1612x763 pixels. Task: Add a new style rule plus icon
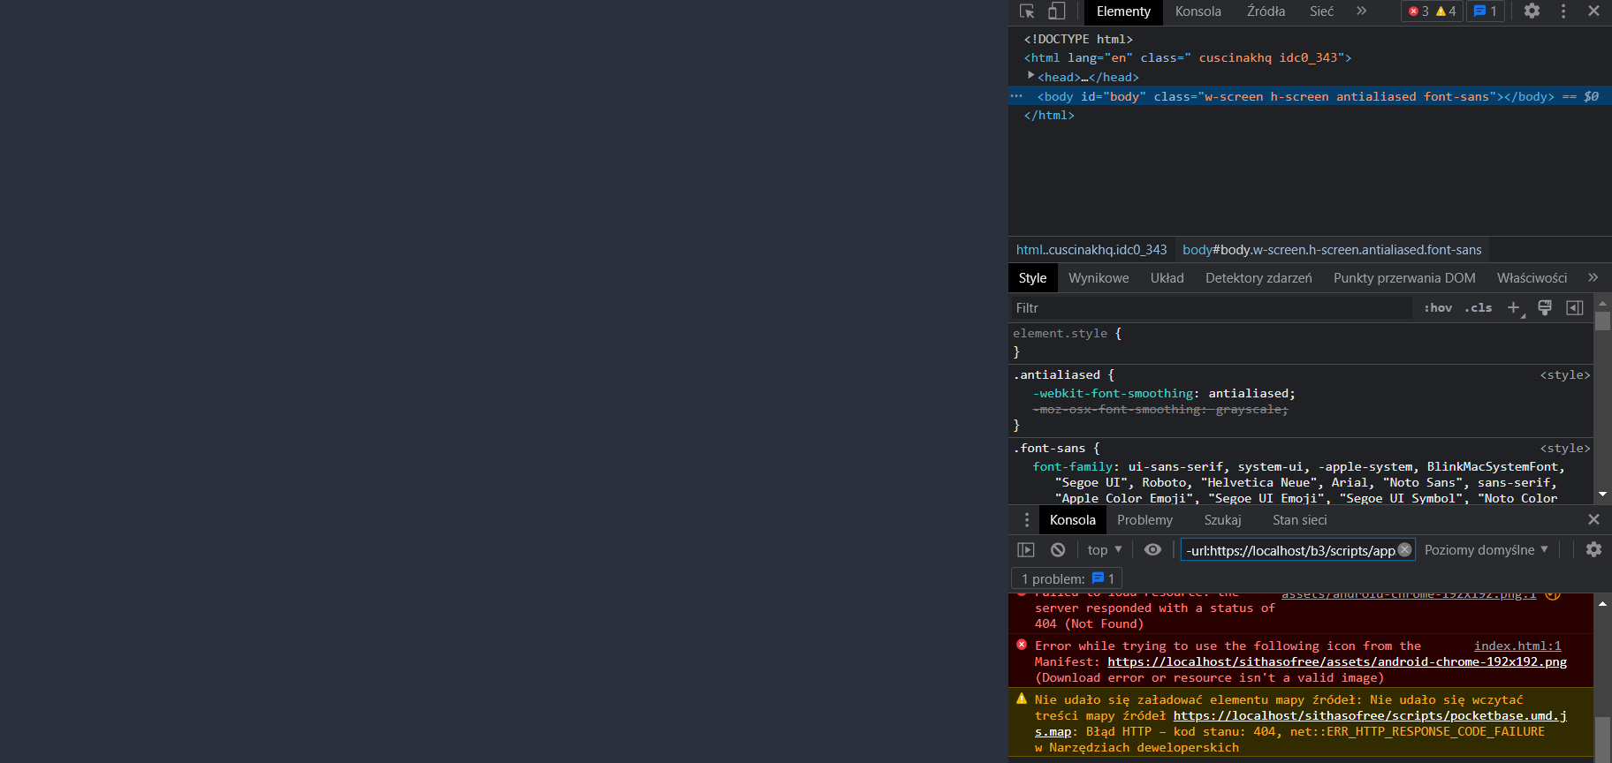(x=1514, y=308)
